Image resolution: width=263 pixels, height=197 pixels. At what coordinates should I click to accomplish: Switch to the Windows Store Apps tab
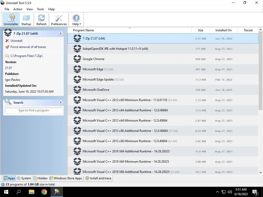65,178
